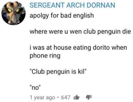Like the comment with the thumbs up icon
133x102 pixels.
click(77, 97)
